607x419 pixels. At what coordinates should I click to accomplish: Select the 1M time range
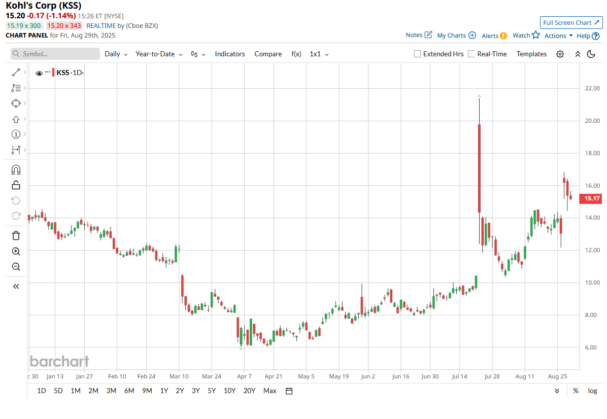coord(76,391)
